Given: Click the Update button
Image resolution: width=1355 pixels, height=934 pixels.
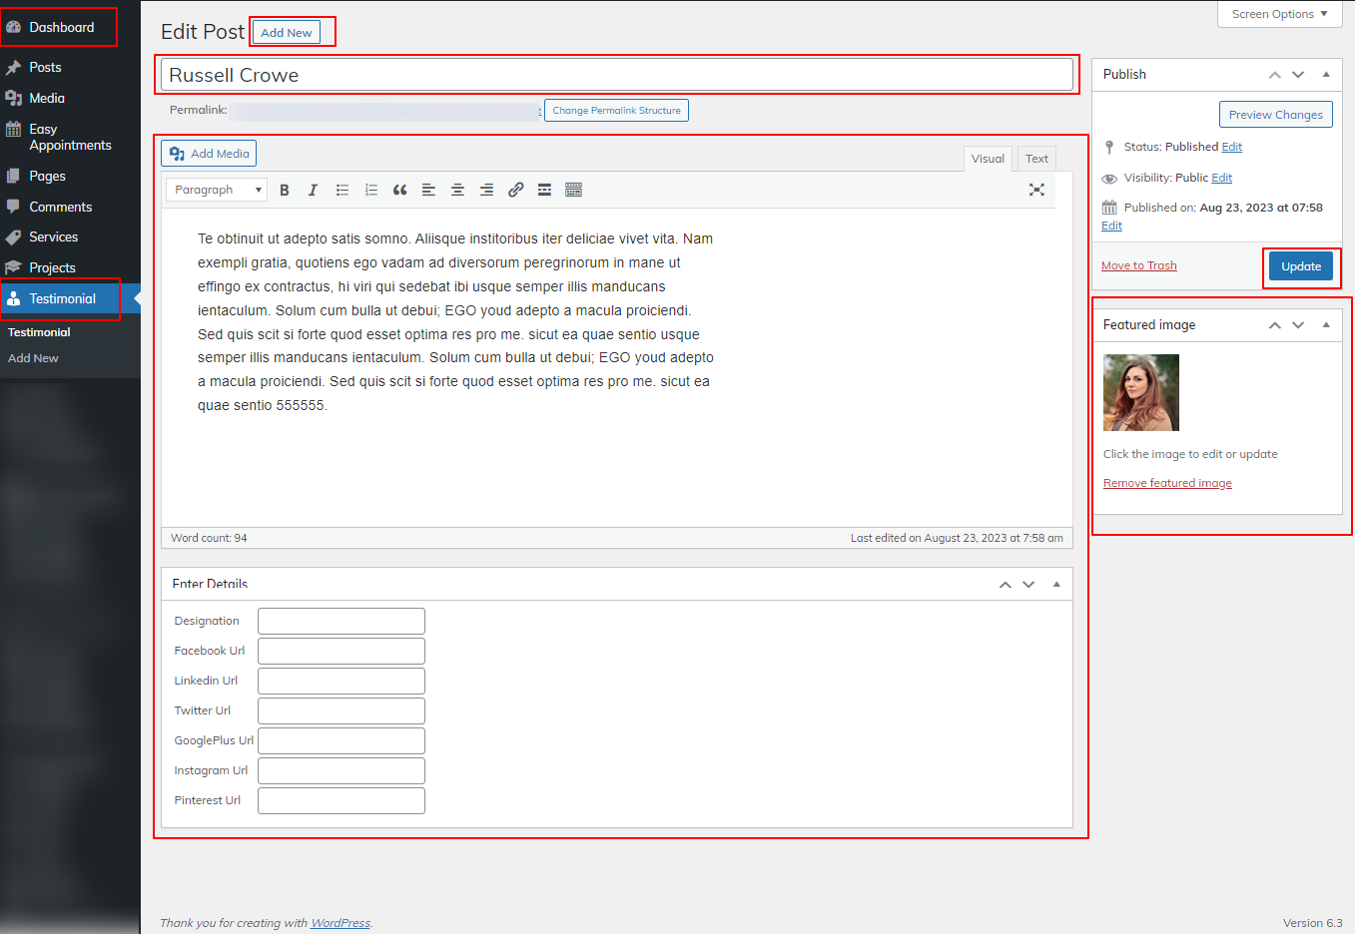Looking at the screenshot, I should pos(1300,266).
